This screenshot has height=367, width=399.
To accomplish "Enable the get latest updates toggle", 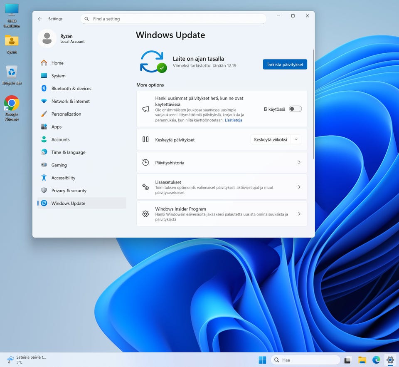I will (295, 109).
